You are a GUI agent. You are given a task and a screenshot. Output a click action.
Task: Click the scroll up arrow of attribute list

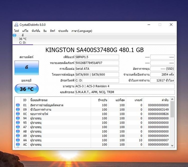point(172,99)
